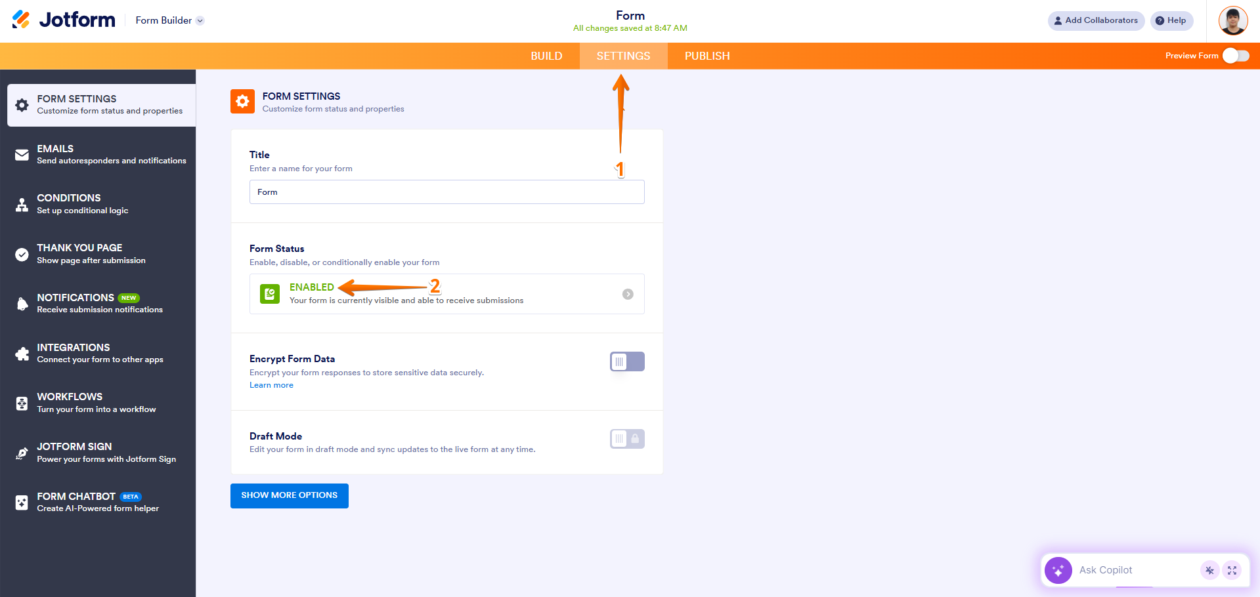Click the Jotform Sign pen icon
1260x597 pixels.
22,453
